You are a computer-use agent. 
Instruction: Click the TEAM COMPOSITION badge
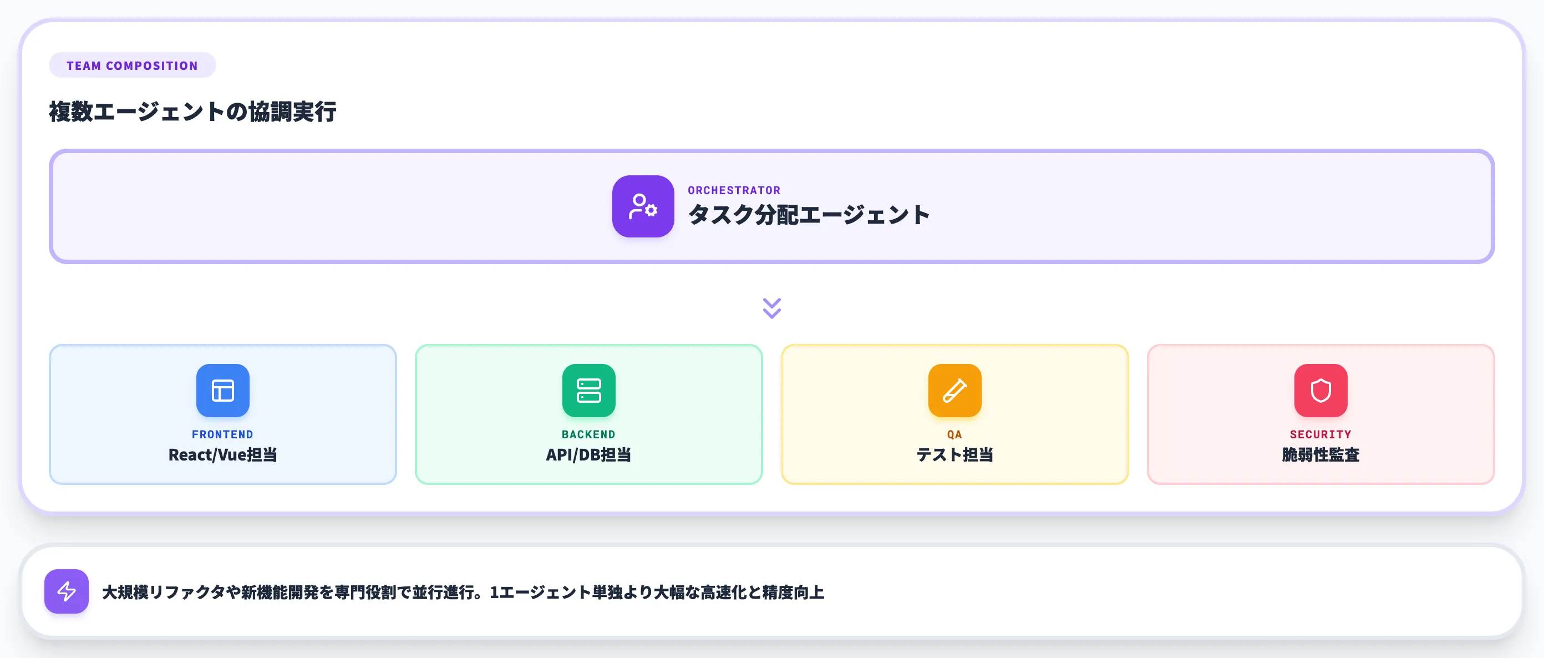click(132, 65)
